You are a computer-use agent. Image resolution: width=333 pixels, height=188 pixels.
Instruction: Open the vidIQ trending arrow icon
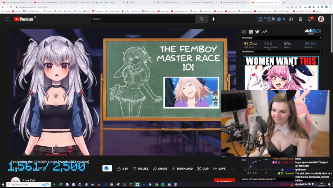tap(264, 32)
